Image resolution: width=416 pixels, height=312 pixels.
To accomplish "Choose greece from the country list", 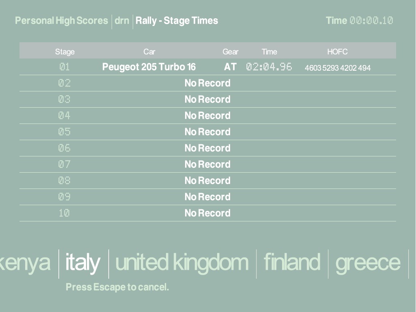I will (x=368, y=262).
